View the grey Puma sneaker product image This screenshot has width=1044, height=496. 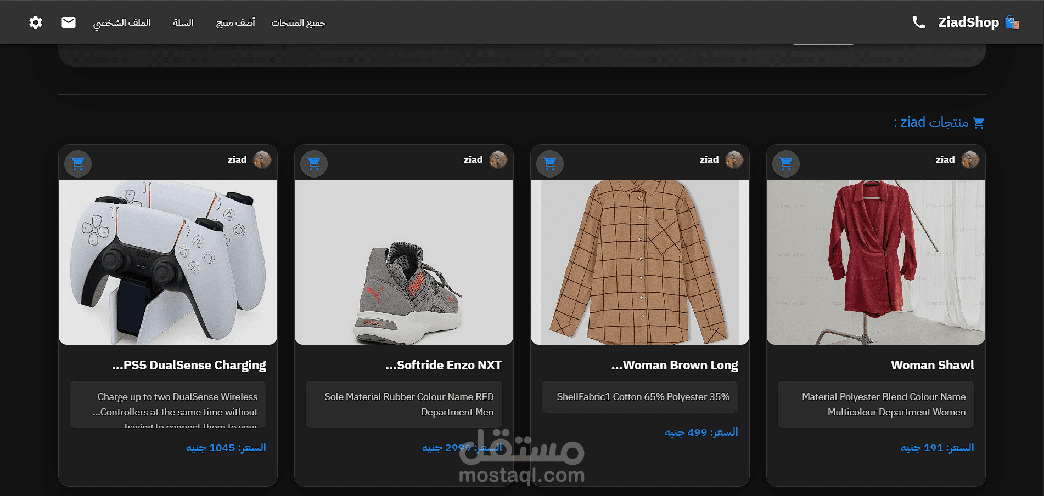coord(404,263)
